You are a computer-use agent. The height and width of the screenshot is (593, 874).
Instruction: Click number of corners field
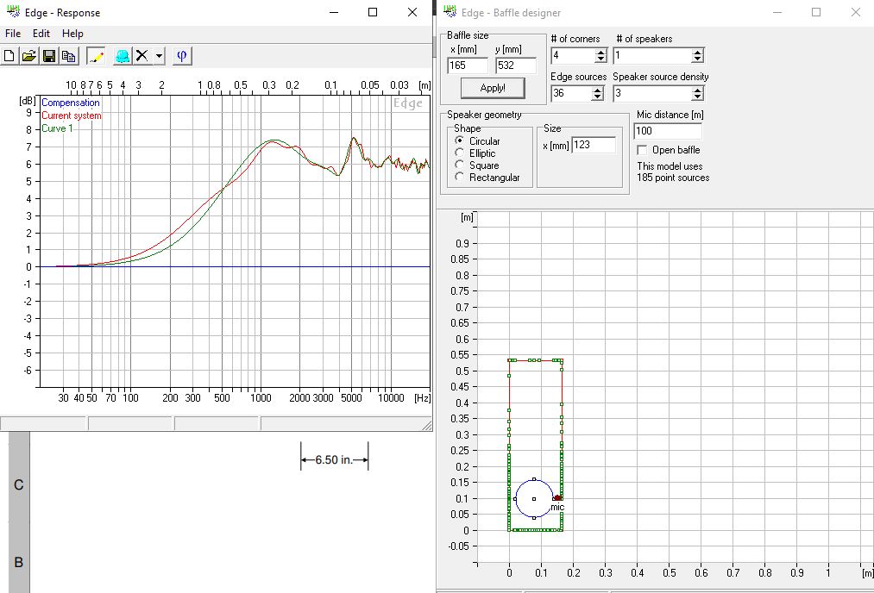coord(573,56)
